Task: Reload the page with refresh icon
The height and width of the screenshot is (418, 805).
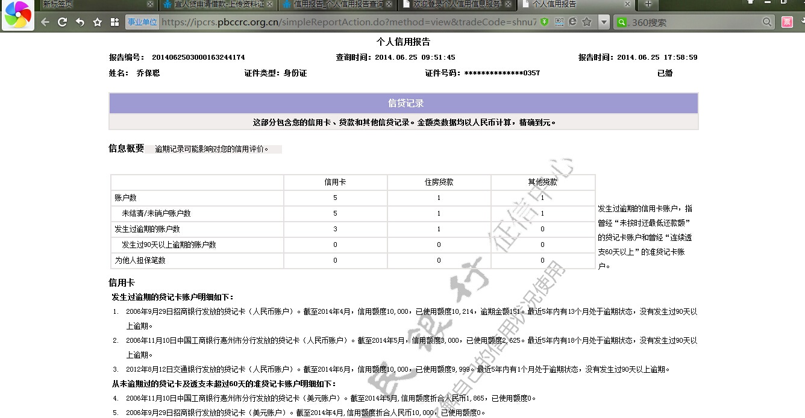Action: pyautogui.click(x=62, y=22)
